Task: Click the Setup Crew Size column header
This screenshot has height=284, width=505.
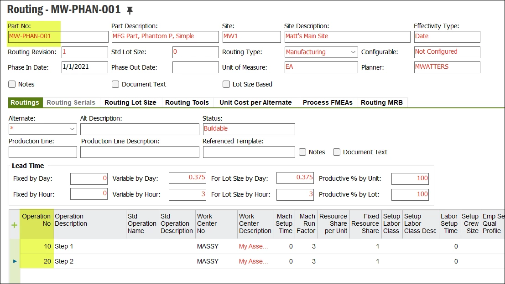Action: [x=470, y=224]
